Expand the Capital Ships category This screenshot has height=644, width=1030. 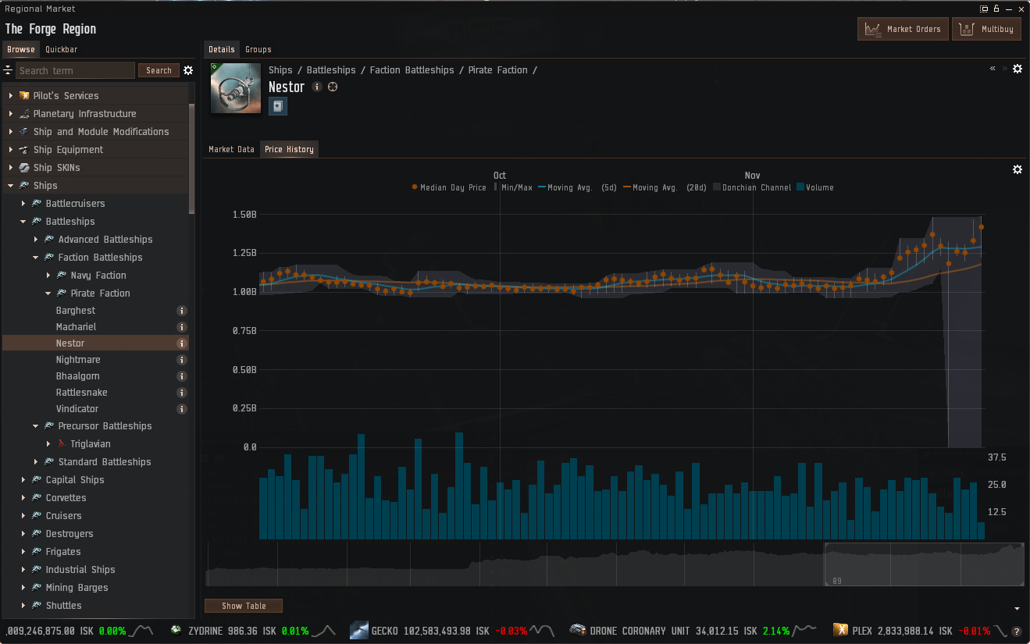[x=23, y=479]
